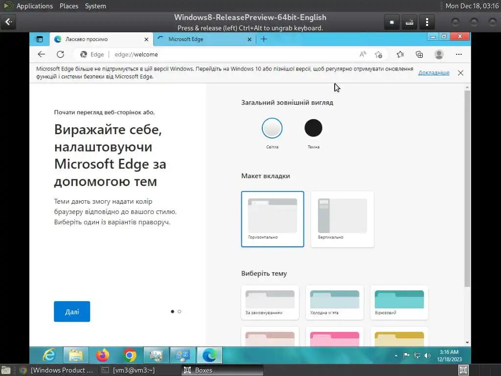Click the page's vertical scrollbar thumb
The width and height of the screenshot is (501, 376).
click(467, 188)
